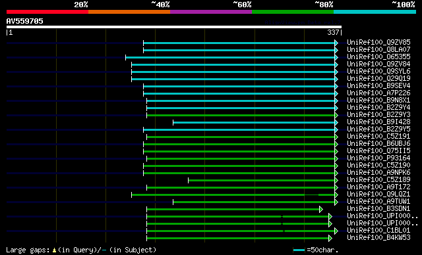The image size is (422, 255).
Task: Click the cyan ~100% identity color segment
Action: [x=375, y=12]
